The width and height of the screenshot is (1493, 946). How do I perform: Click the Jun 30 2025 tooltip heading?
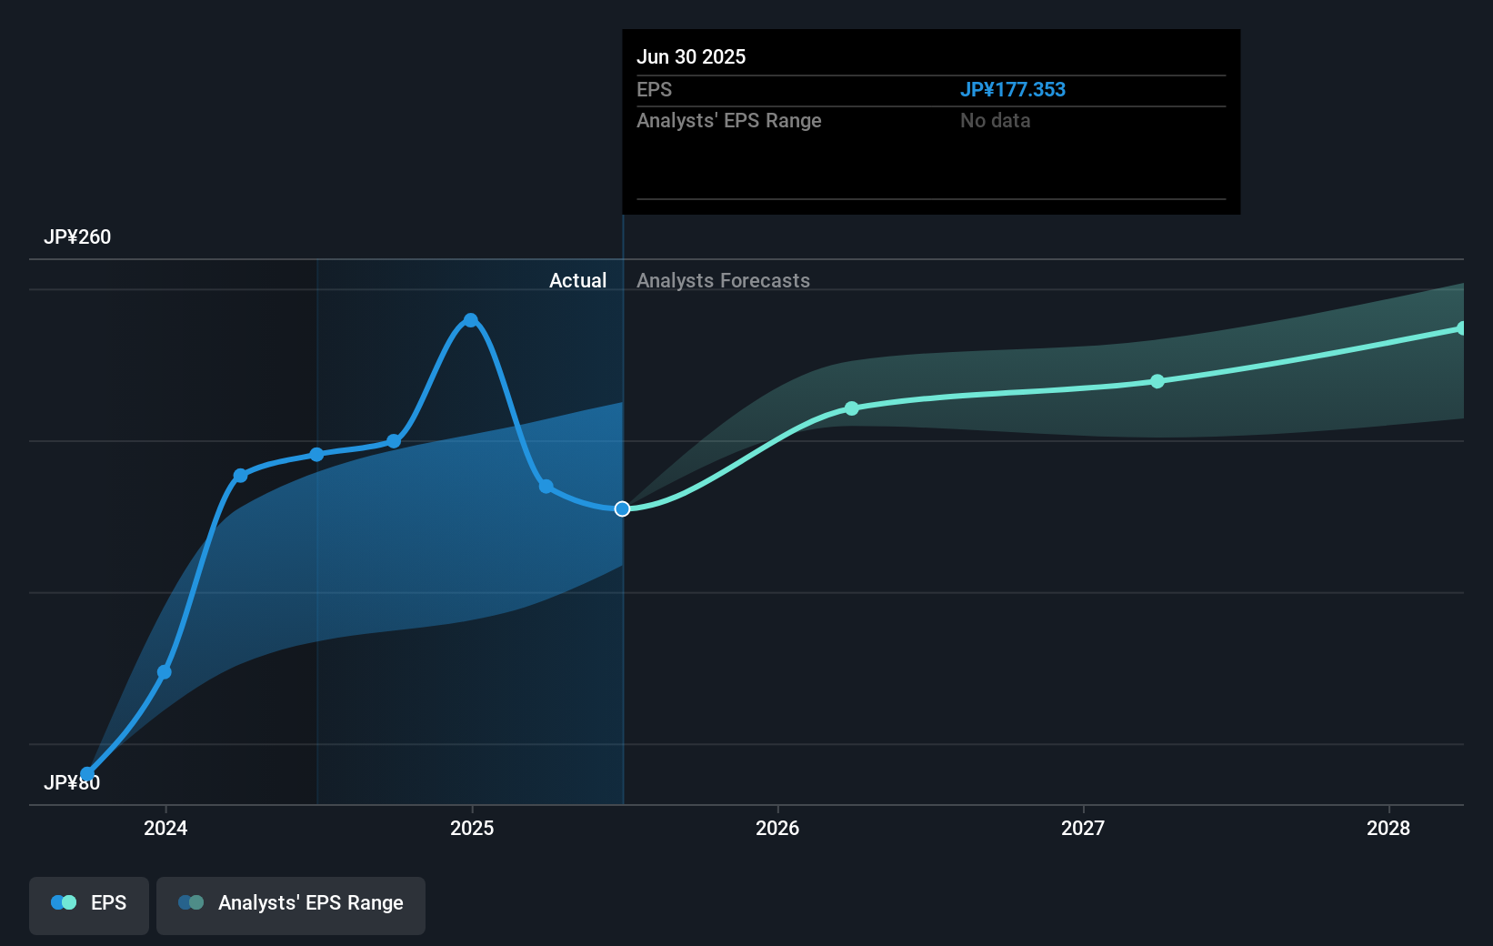click(691, 56)
